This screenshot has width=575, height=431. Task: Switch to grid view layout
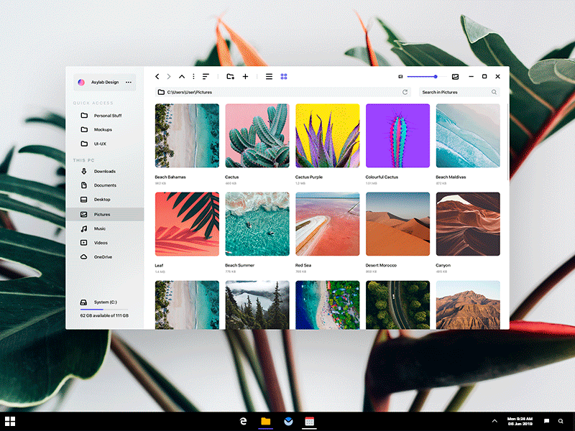point(284,76)
